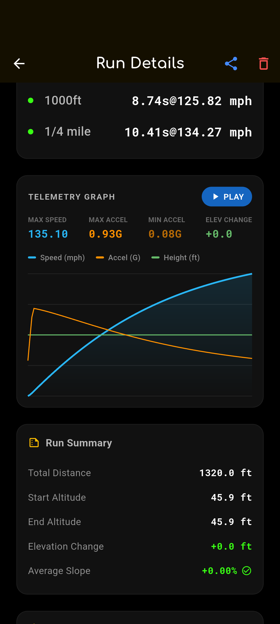The image size is (280, 624).
Task: Toggle Accel (G) legend series
Action: pyautogui.click(x=118, y=258)
